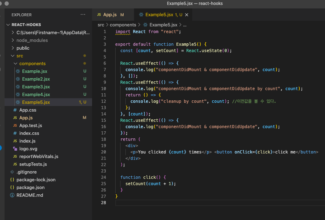
Task: Click the JS icon beside App.js in explorer
Action: (x=15, y=118)
